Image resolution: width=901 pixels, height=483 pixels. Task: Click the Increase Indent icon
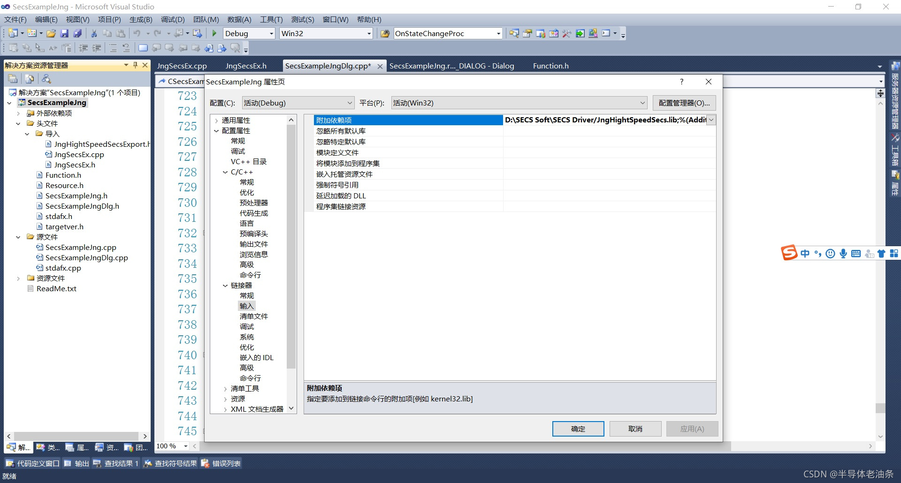pos(97,48)
